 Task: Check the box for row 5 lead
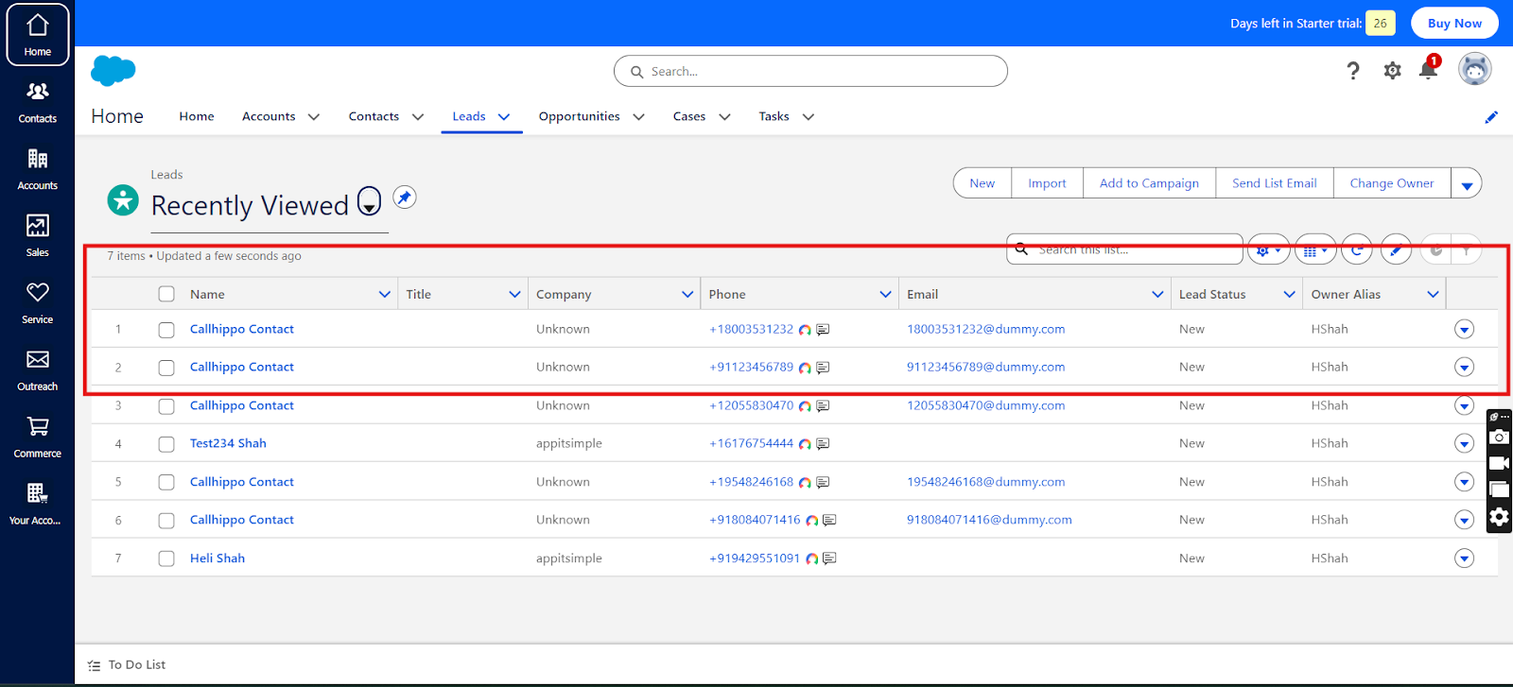[x=166, y=483]
